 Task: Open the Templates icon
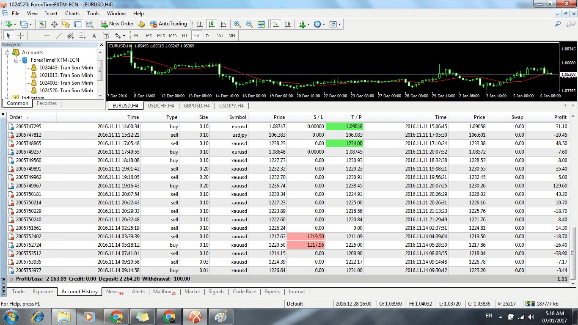[333, 24]
